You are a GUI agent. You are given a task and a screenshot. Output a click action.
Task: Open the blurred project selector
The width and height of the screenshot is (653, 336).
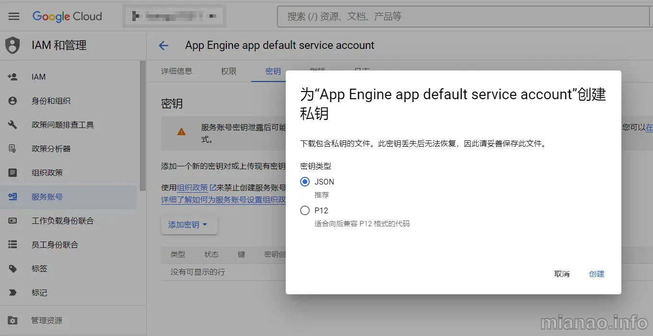174,16
